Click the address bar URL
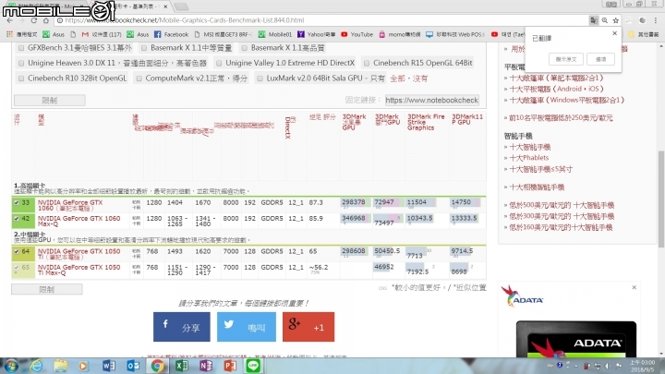Screen dimensions: 665x374 click(x=185, y=20)
